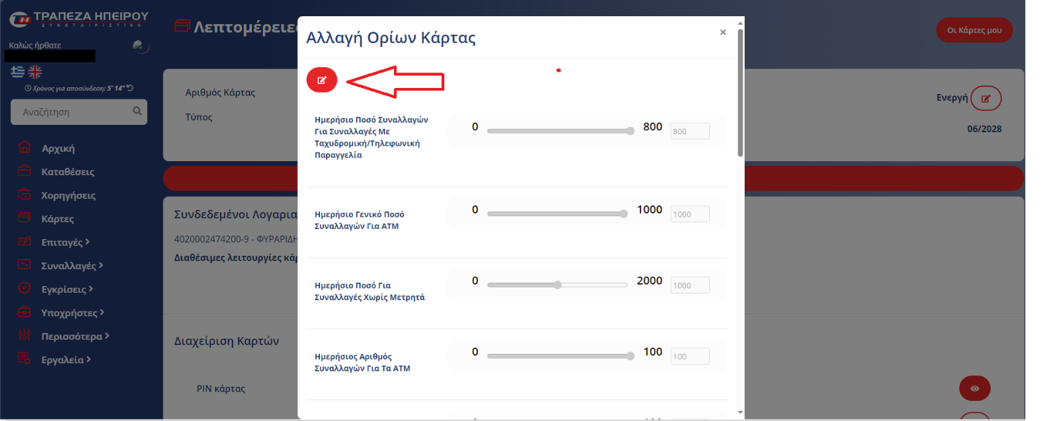Image resolution: width=1050 pixels, height=421 pixels.
Task: Go to Καταθέσεις in the sidebar
Action: coord(67,172)
